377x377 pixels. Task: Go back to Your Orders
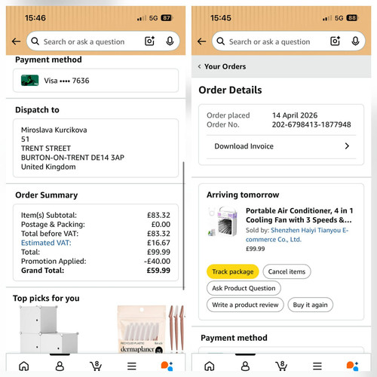coord(222,66)
